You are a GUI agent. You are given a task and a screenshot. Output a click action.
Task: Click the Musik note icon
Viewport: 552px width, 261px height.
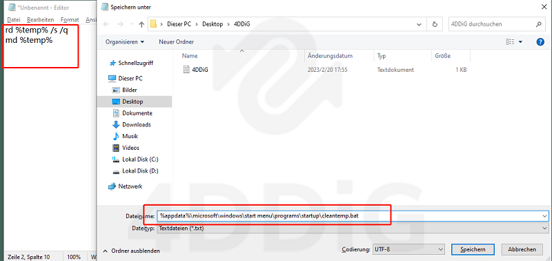tap(116, 136)
